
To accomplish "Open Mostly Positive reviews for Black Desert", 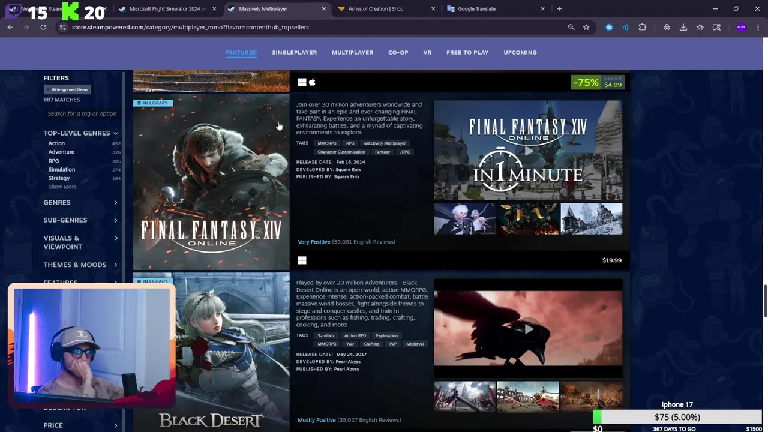I will pos(349,420).
